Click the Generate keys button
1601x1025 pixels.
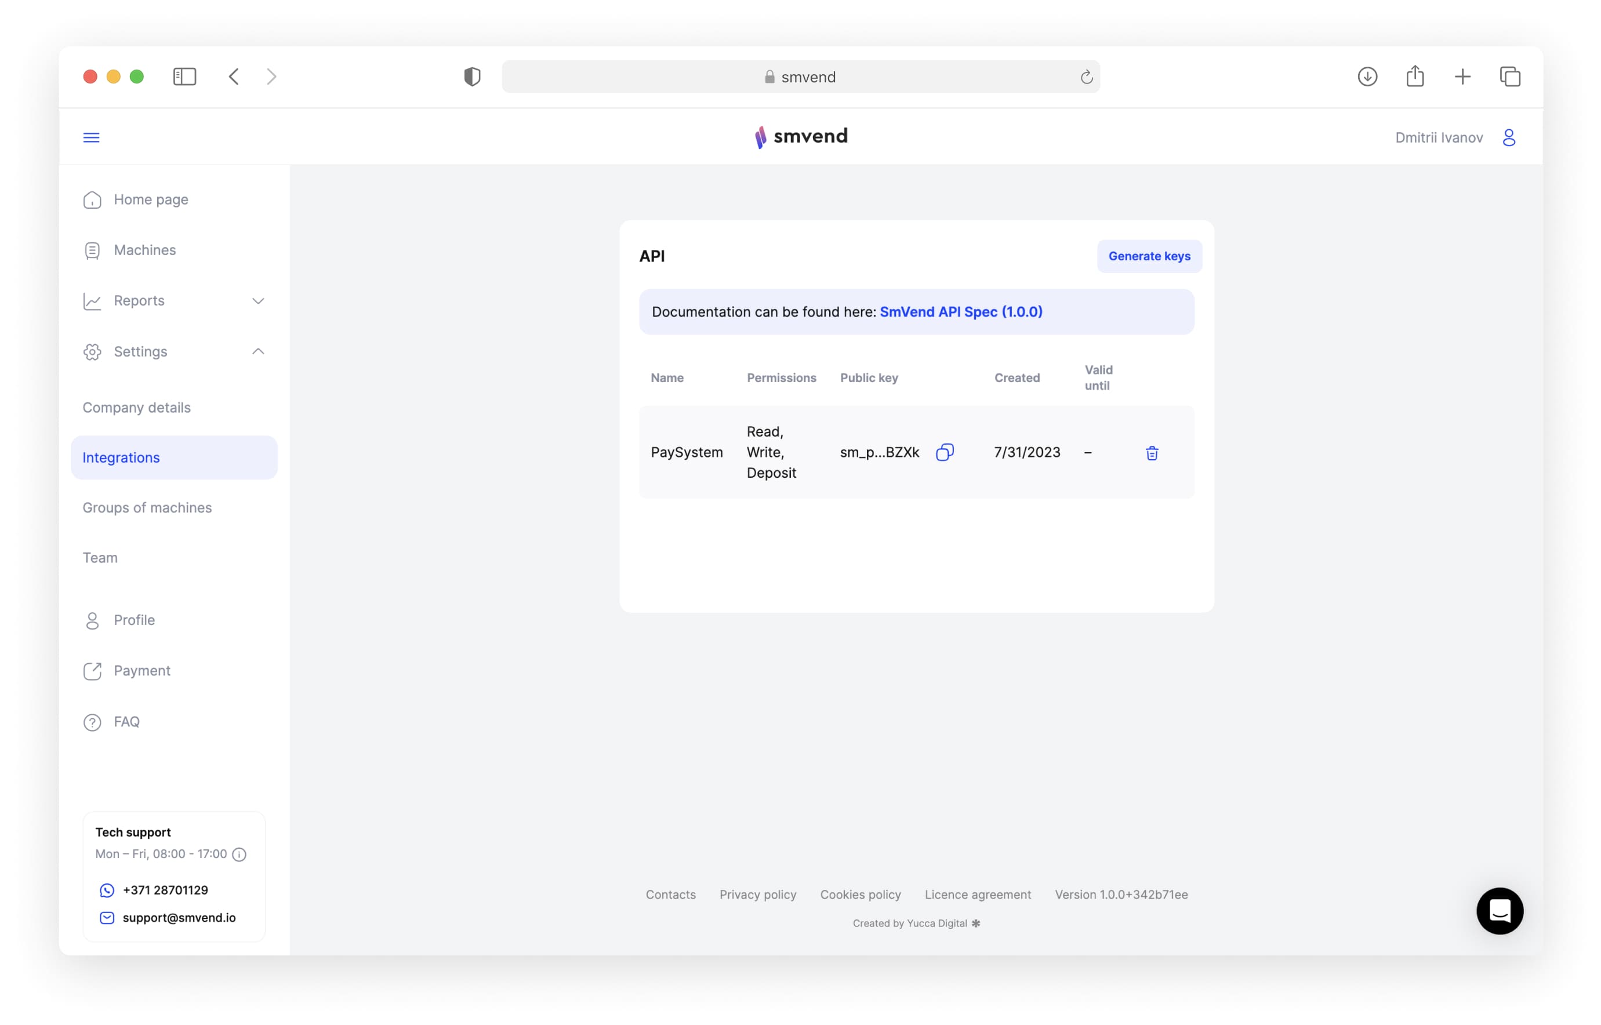pyautogui.click(x=1149, y=256)
